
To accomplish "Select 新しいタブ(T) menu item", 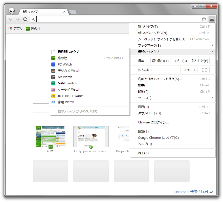I will point(172,27).
